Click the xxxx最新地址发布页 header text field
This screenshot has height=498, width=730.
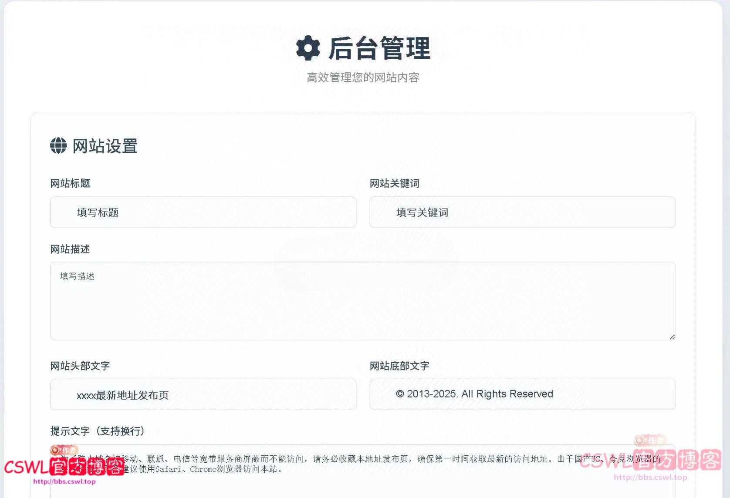click(203, 394)
